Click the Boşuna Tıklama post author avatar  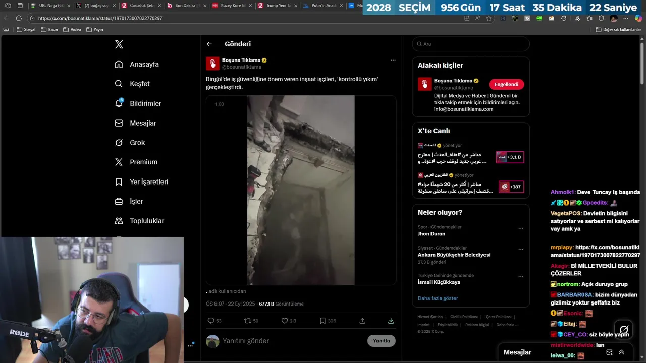212,63
